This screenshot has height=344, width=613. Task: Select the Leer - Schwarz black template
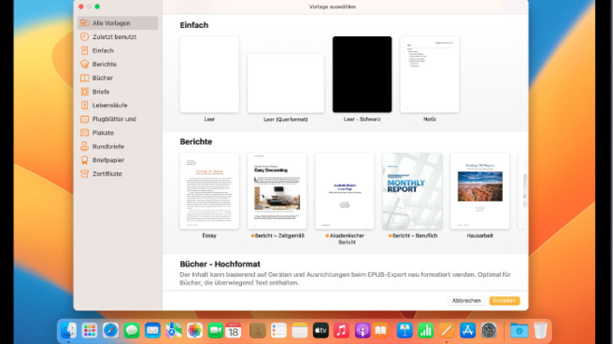(362, 74)
